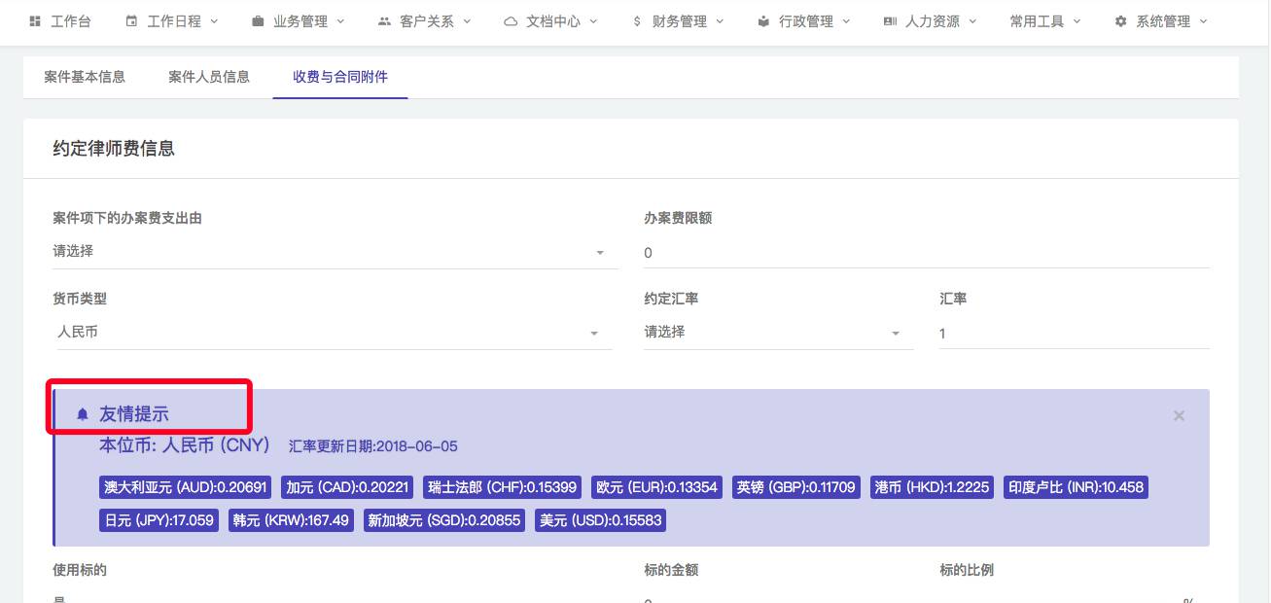Click the 美元 (USD) exchange rate tag
The height and width of the screenshot is (603, 1271).
[x=600, y=520]
